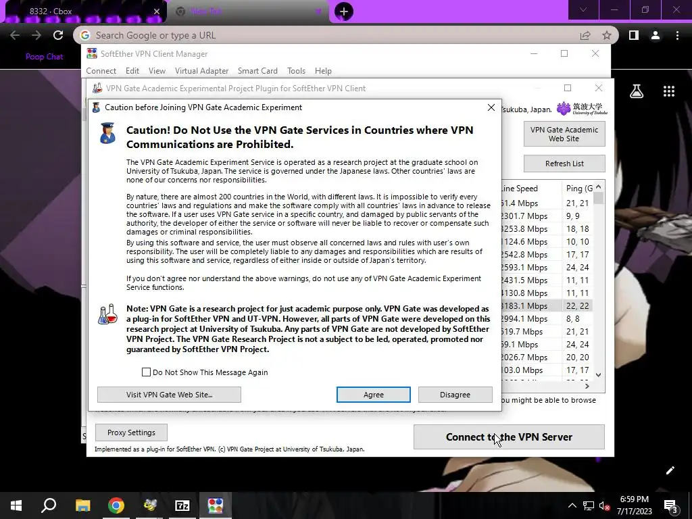Viewport: 692px width, 519px height.
Task: Select the 2994.1 Mbps server row
Action: (546, 319)
